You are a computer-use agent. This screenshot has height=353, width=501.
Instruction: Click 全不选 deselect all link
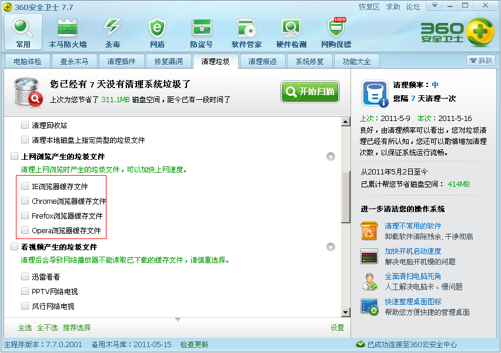(47, 328)
